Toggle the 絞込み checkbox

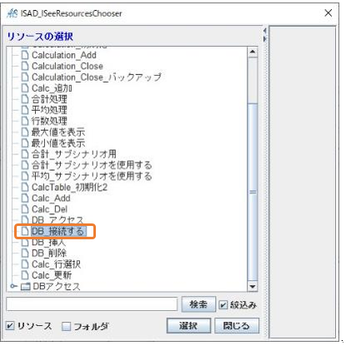coord(223,305)
